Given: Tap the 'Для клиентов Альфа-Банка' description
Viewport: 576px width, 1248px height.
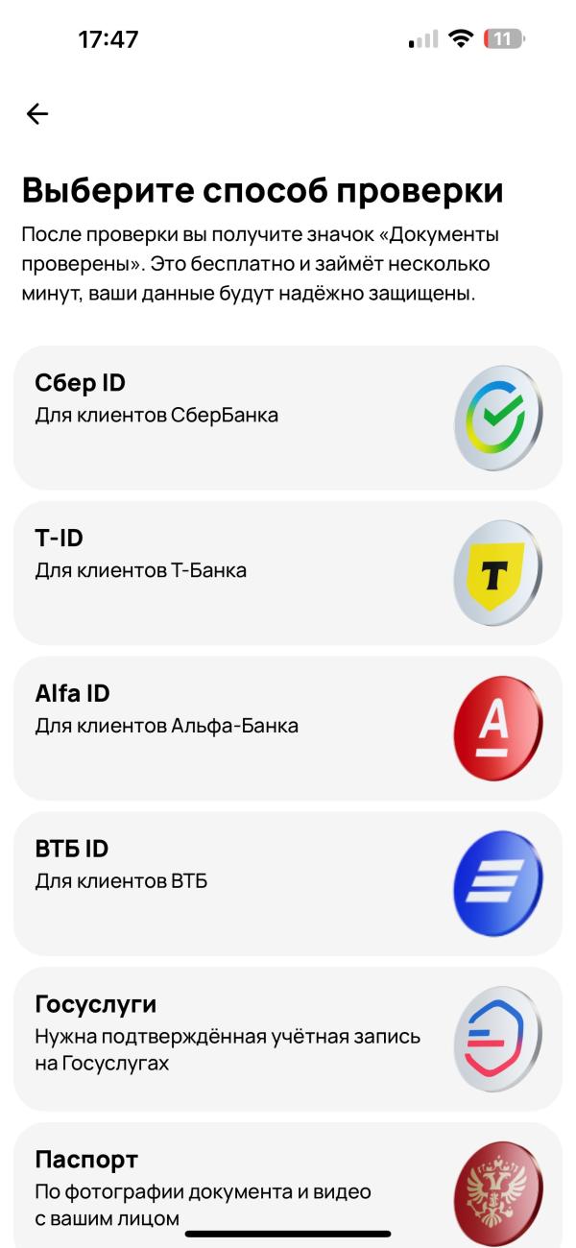Looking at the screenshot, I should tap(166, 726).
